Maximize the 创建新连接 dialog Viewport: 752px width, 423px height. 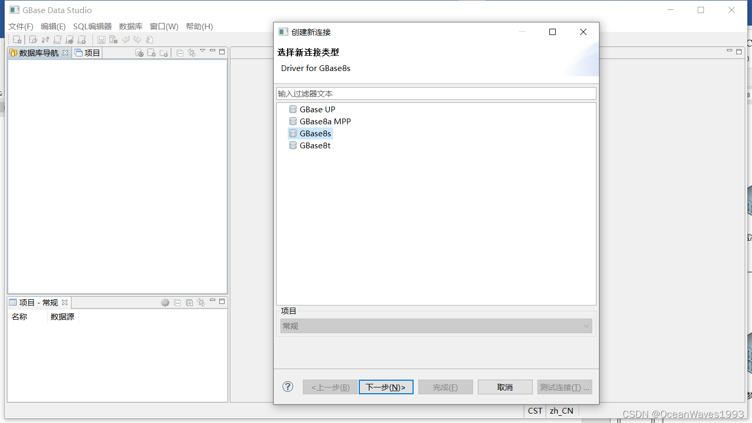[553, 32]
